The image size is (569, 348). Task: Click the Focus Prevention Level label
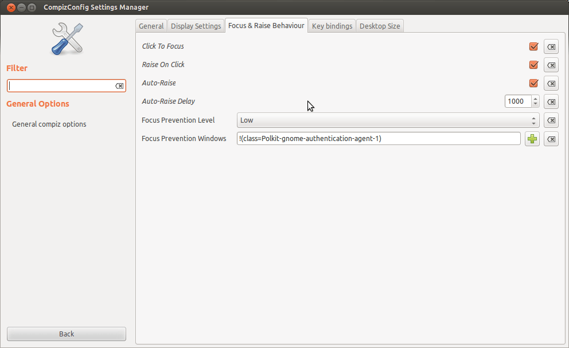point(178,120)
